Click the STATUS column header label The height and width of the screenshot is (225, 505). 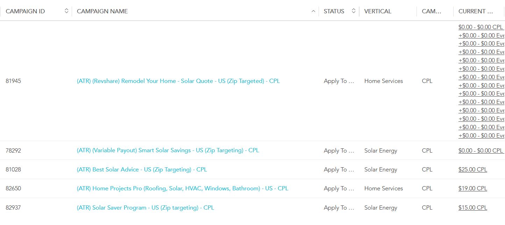click(x=334, y=11)
